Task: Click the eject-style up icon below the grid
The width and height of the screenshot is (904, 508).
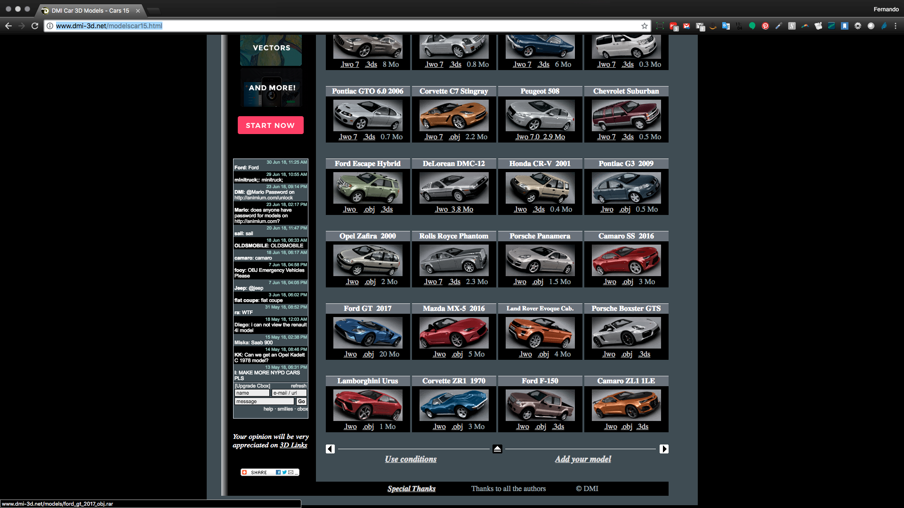Action: pos(497,449)
